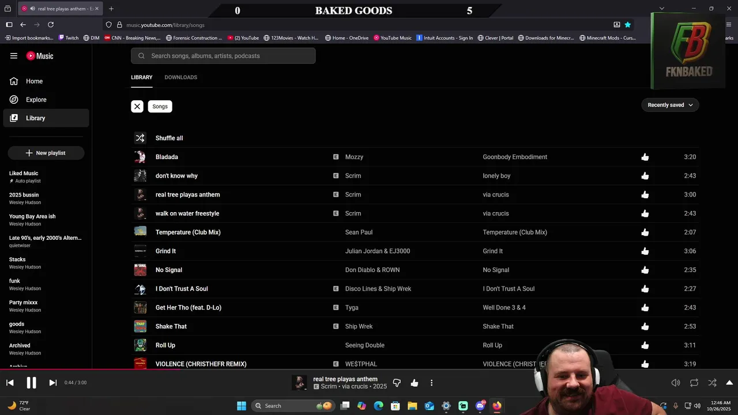Open album Goonbody Embodiment

tap(515, 157)
